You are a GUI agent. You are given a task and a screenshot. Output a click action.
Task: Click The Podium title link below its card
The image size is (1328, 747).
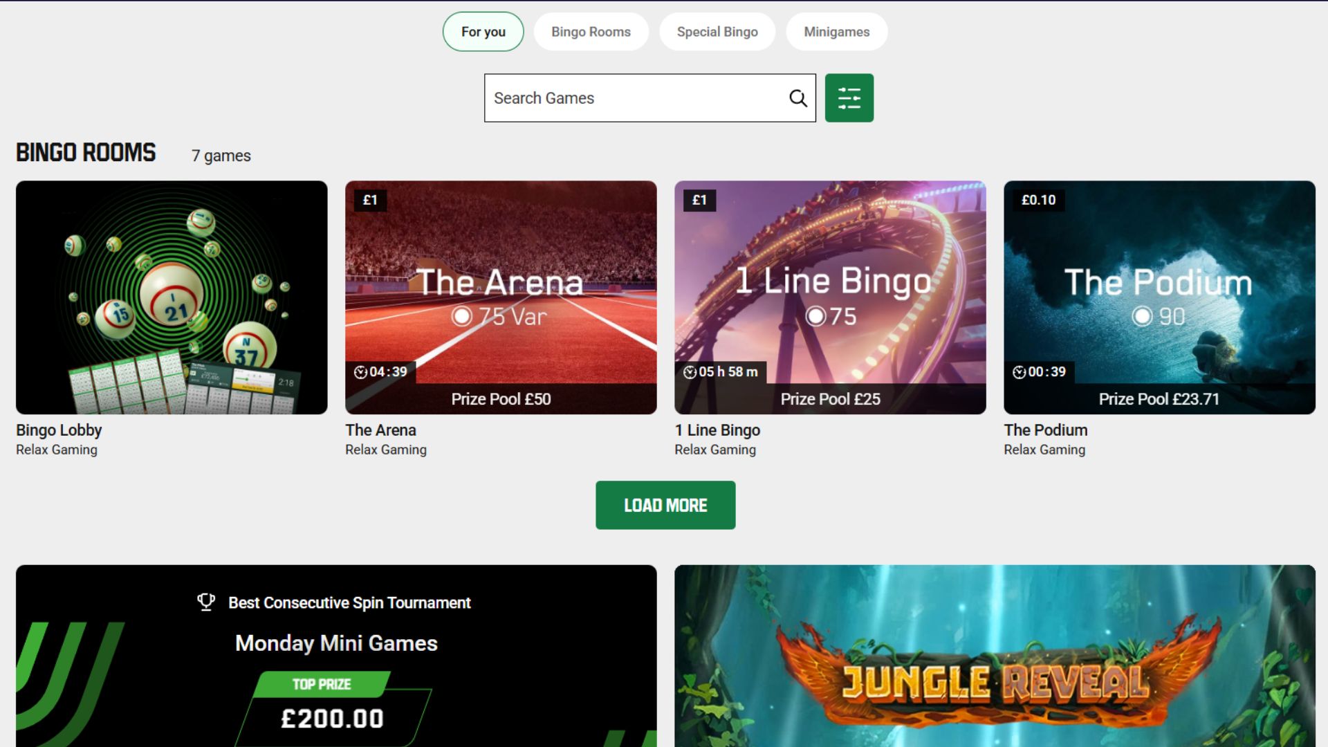[1046, 430]
